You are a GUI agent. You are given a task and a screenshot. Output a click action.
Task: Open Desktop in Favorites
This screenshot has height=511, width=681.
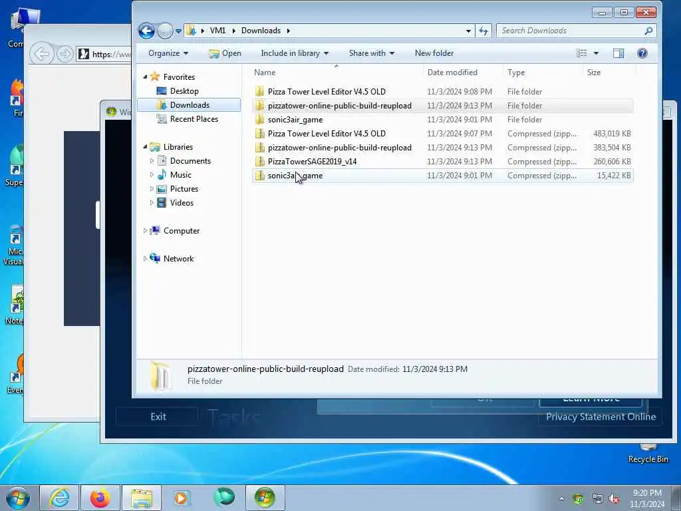click(184, 90)
